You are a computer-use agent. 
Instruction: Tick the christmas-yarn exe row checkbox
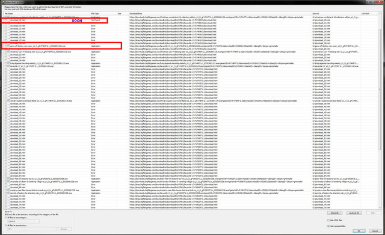point(6,52)
